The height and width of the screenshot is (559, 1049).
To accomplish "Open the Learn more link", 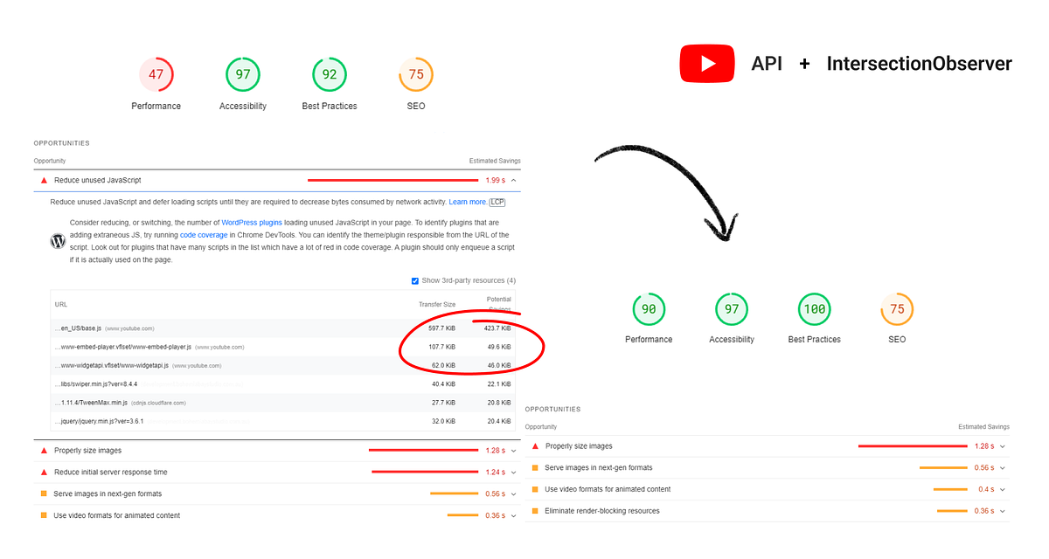I will [466, 202].
